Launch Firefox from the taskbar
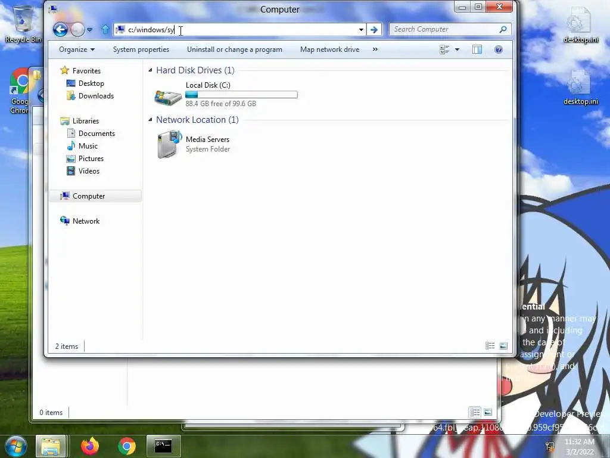This screenshot has width=610, height=458. (90, 446)
